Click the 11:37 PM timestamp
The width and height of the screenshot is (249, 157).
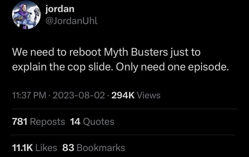(x=29, y=95)
